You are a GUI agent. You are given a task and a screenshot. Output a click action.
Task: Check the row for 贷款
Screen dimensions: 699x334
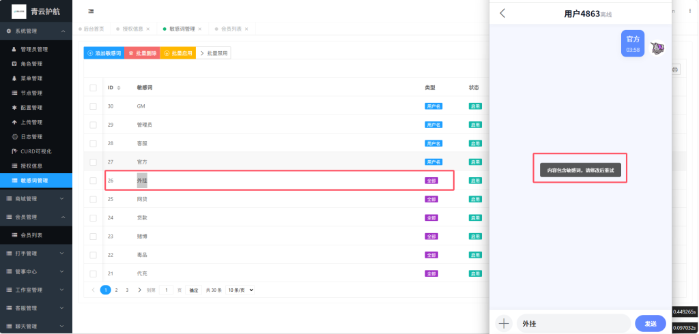pyautogui.click(x=93, y=217)
